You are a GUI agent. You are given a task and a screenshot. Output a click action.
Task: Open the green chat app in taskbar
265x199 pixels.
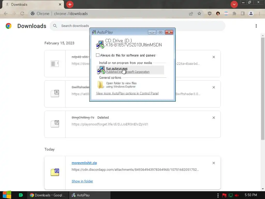click(21, 195)
